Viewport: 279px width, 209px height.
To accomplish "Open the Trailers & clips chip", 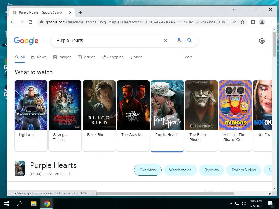I will coord(244,170).
